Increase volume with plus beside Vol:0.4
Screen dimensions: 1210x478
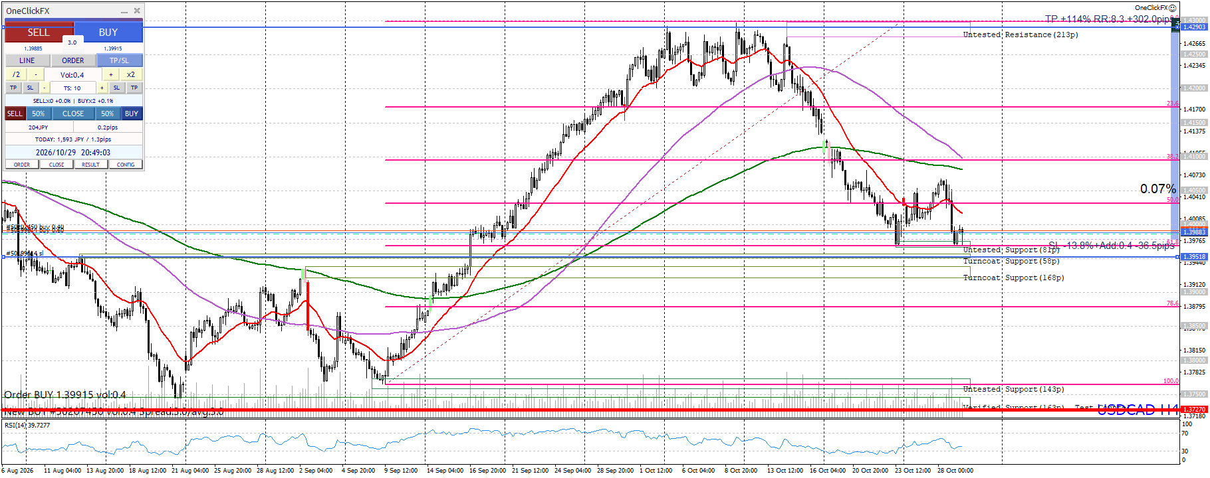[111, 75]
